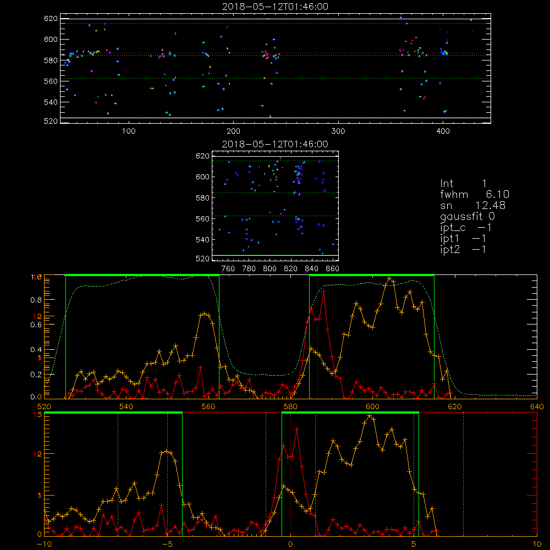Click y-axis label 540 on middle plot
Screen dimensions: 550x550
[203, 240]
